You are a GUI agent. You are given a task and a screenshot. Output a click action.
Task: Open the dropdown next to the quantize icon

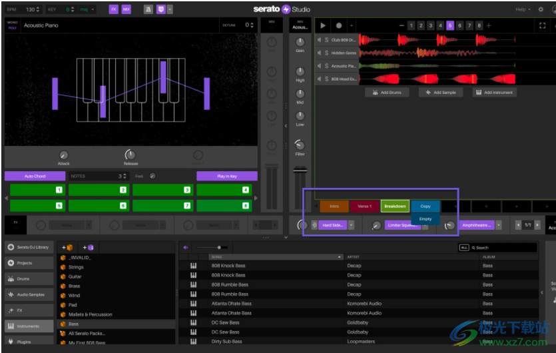coord(170,9)
